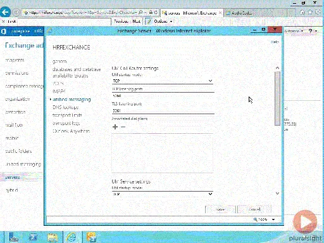Select transport logs in the dialog

pyautogui.click(x=66, y=123)
